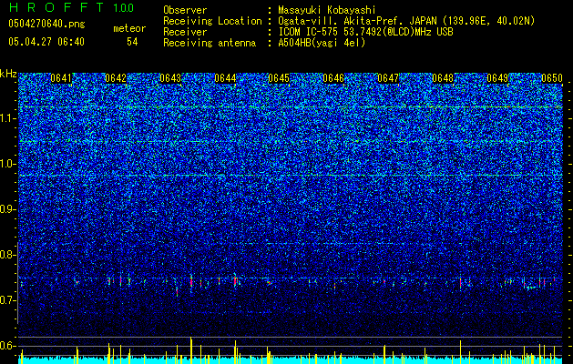Screen dimensions: 573x364
Task: Click the meteor count value 54
Action: pyautogui.click(x=132, y=42)
